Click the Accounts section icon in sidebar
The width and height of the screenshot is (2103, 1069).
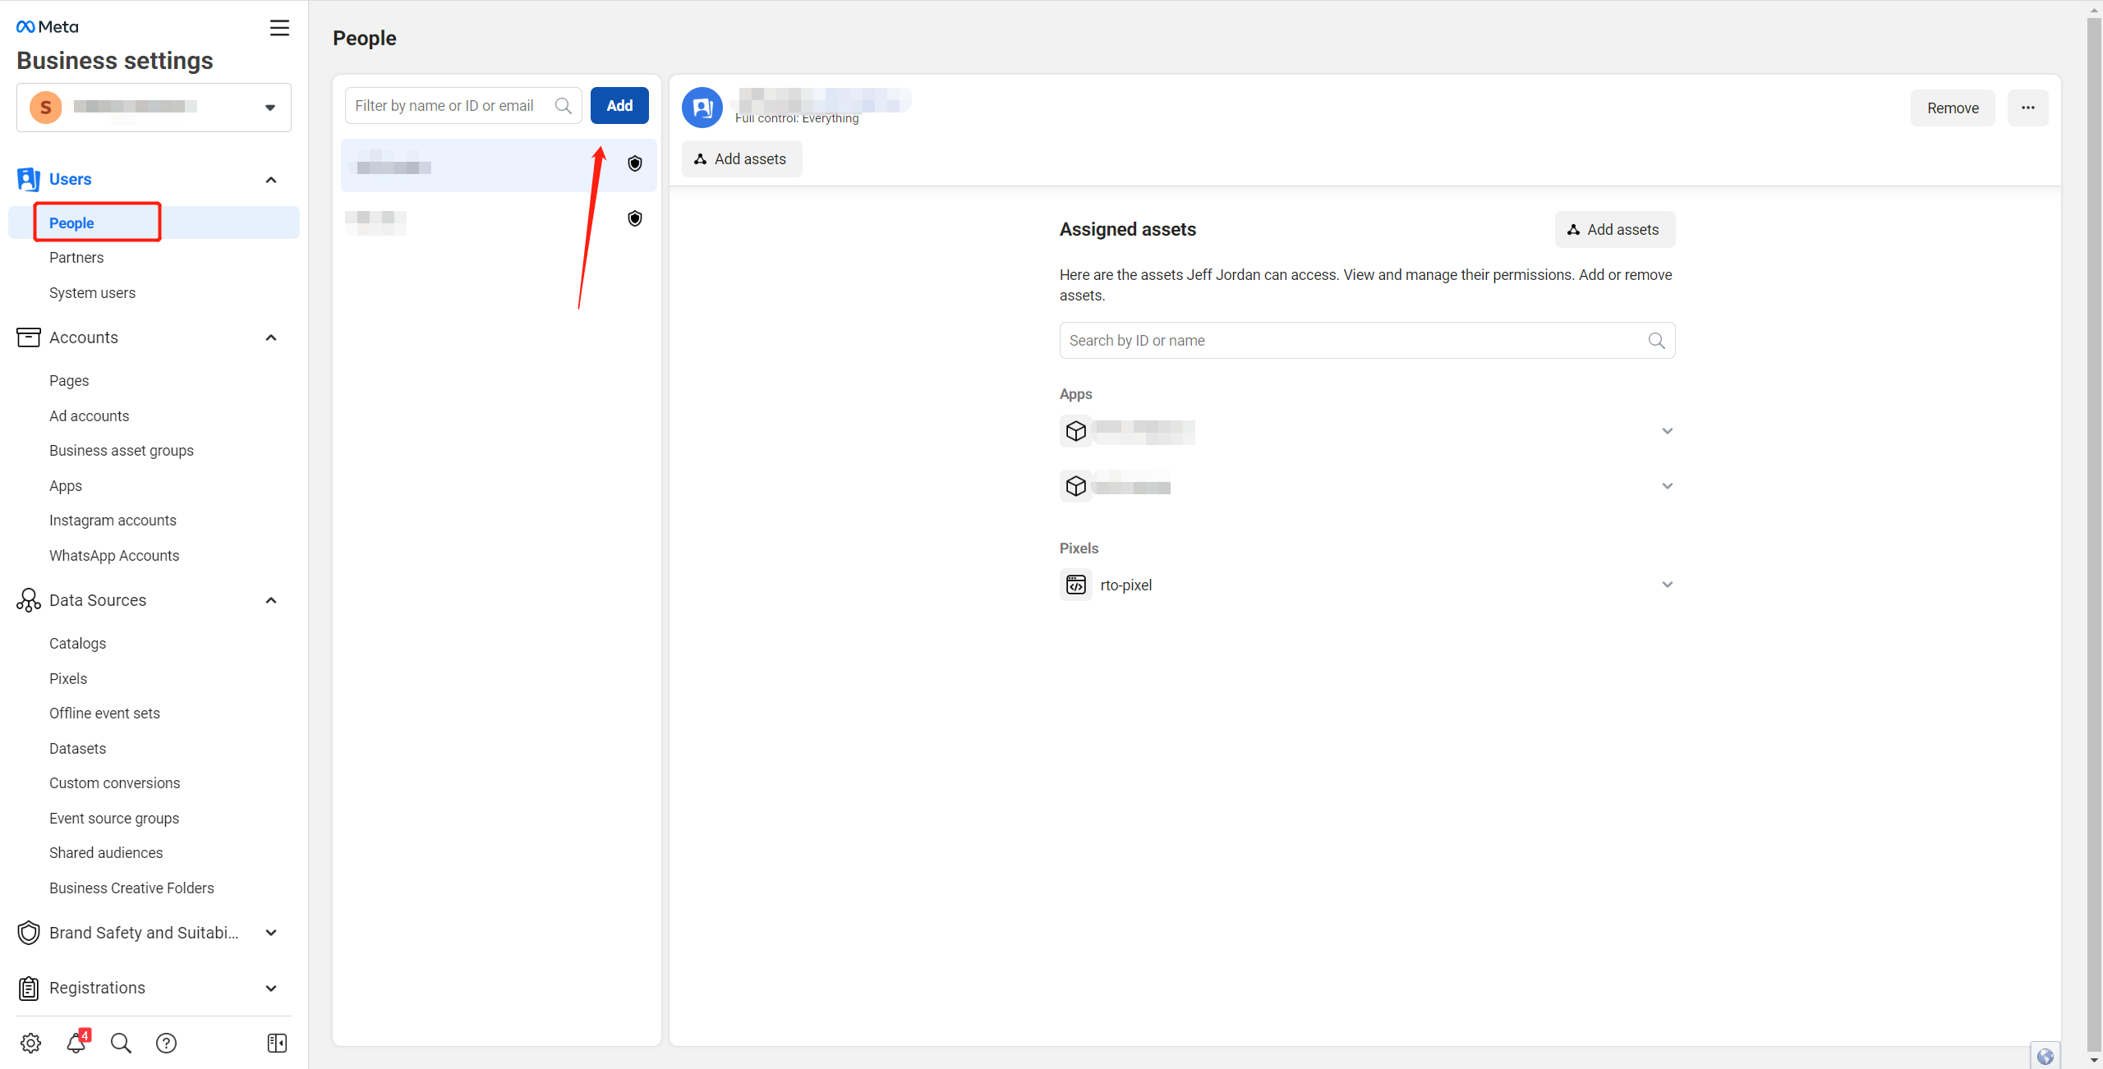pos(27,337)
